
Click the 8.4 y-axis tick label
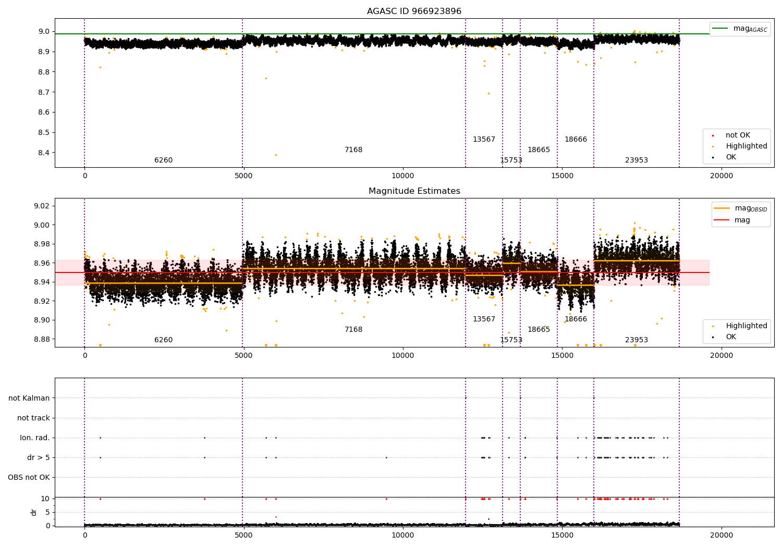point(44,153)
